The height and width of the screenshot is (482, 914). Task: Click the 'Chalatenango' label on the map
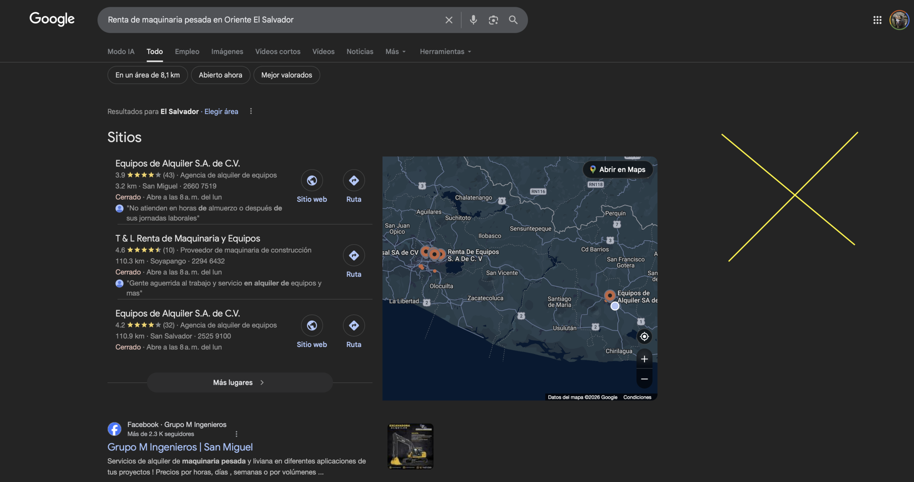(473, 198)
